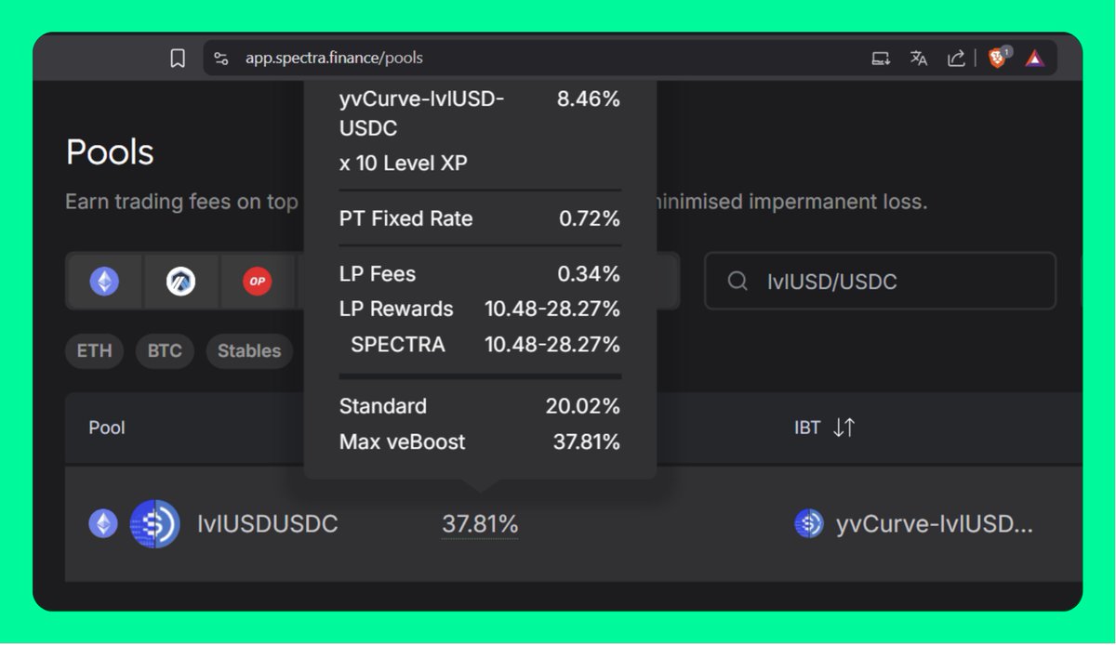This screenshot has width=1116, height=645.
Task: Click the share page icon
Action: (956, 59)
